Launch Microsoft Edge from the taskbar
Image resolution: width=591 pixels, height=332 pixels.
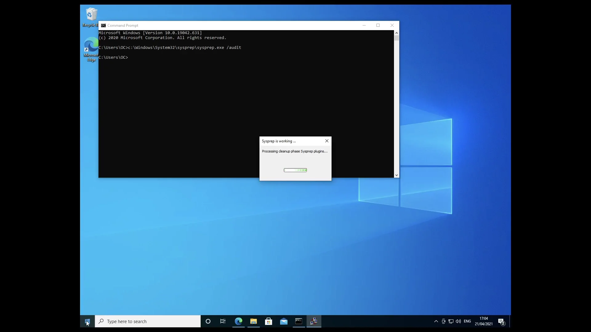(x=239, y=321)
